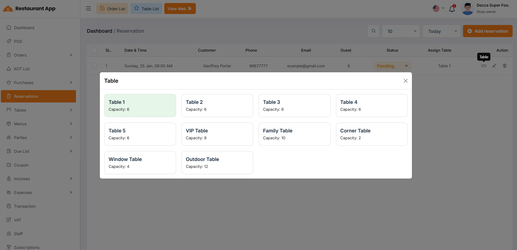Click the Add reservation button
The image size is (517, 250).
(x=487, y=31)
